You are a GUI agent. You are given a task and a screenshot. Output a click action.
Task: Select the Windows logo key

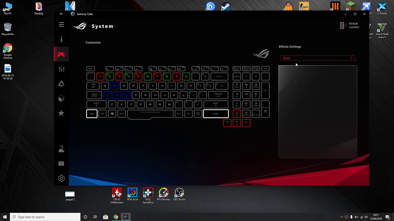112,114
